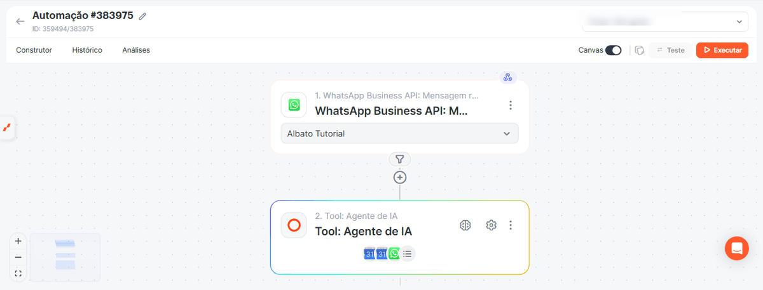Expand the Albato Tutorial dropdown
Viewport: 763px width, 290px height.
pyautogui.click(x=399, y=134)
